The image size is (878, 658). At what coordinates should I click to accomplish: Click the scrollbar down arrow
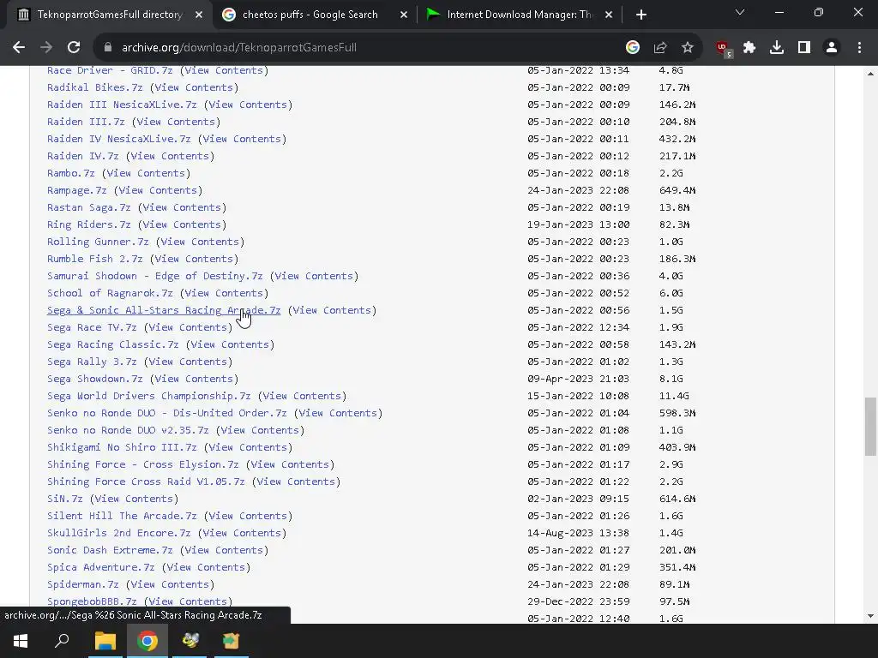(869, 616)
